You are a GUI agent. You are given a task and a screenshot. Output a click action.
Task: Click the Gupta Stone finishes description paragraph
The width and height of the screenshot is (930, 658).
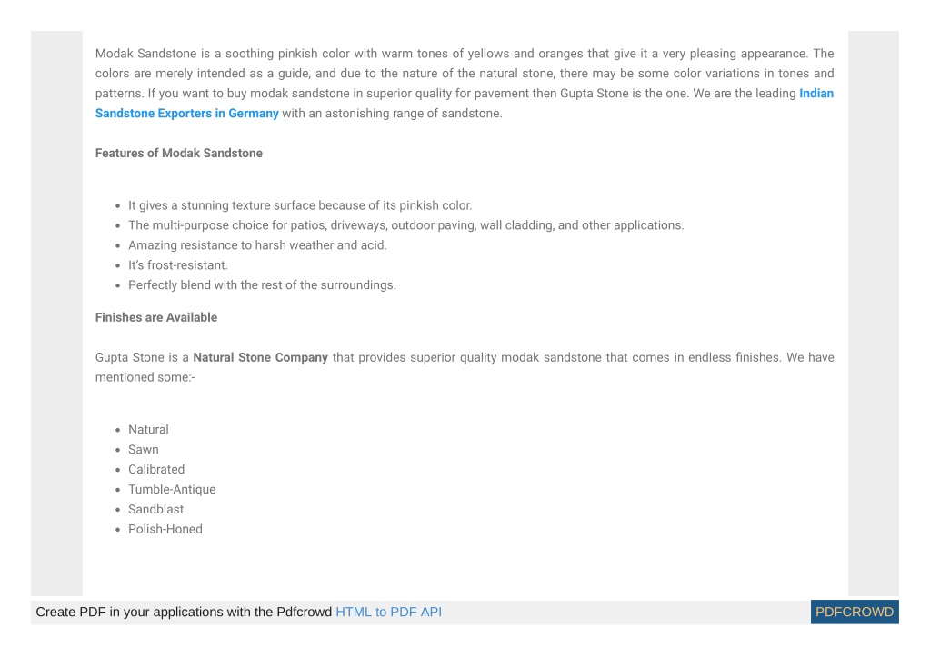(465, 367)
